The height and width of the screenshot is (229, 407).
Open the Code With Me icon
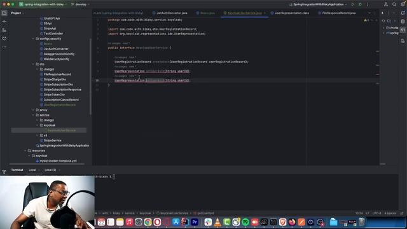click(386, 4)
